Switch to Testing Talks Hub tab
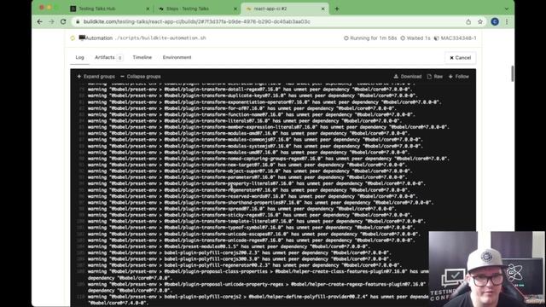 point(110,9)
